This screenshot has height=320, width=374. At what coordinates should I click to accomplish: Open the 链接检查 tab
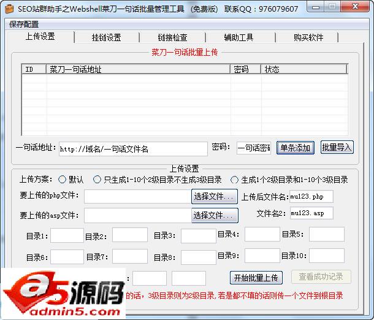[172, 37]
